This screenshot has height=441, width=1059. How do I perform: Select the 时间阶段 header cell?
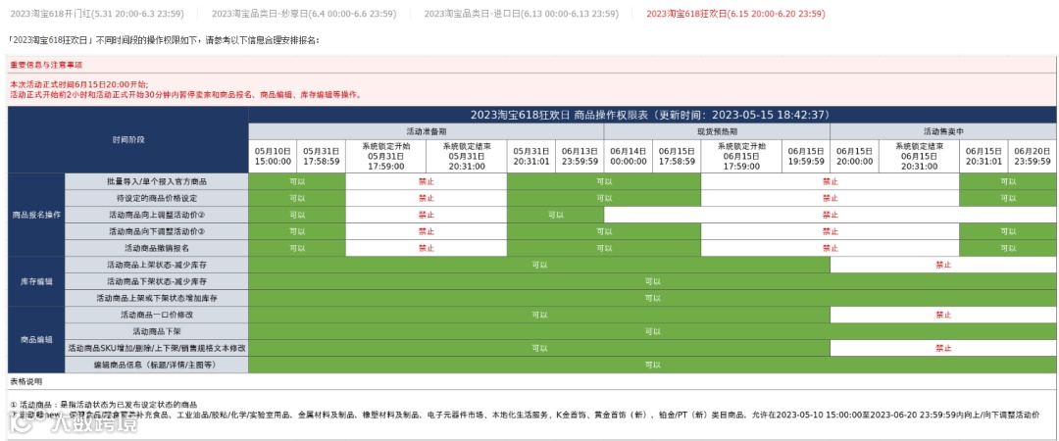(x=128, y=140)
